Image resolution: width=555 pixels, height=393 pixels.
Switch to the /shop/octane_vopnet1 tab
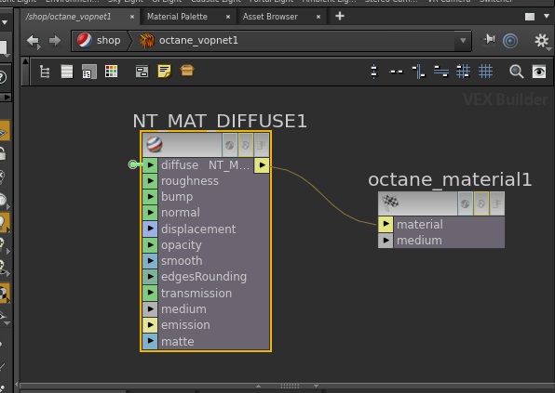click(x=68, y=17)
